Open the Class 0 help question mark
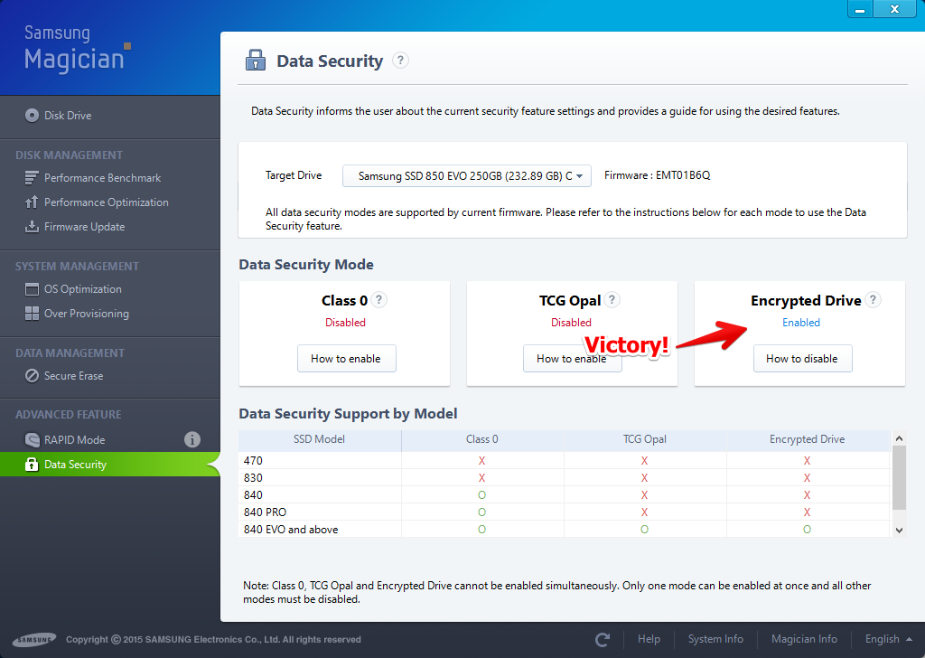The width and height of the screenshot is (925, 658). point(379,300)
